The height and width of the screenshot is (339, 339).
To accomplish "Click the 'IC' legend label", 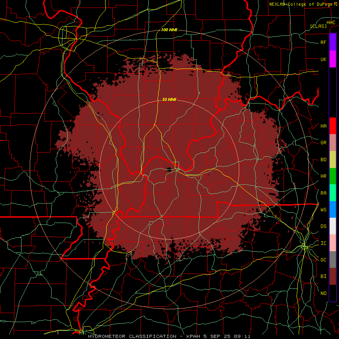I will pyautogui.click(x=323, y=243).
